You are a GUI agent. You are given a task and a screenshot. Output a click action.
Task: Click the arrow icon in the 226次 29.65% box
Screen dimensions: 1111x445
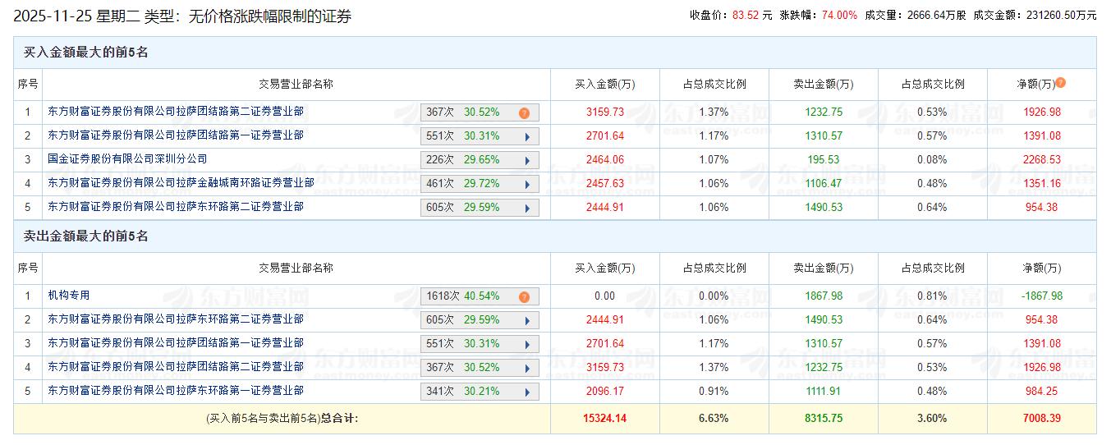tap(526, 160)
